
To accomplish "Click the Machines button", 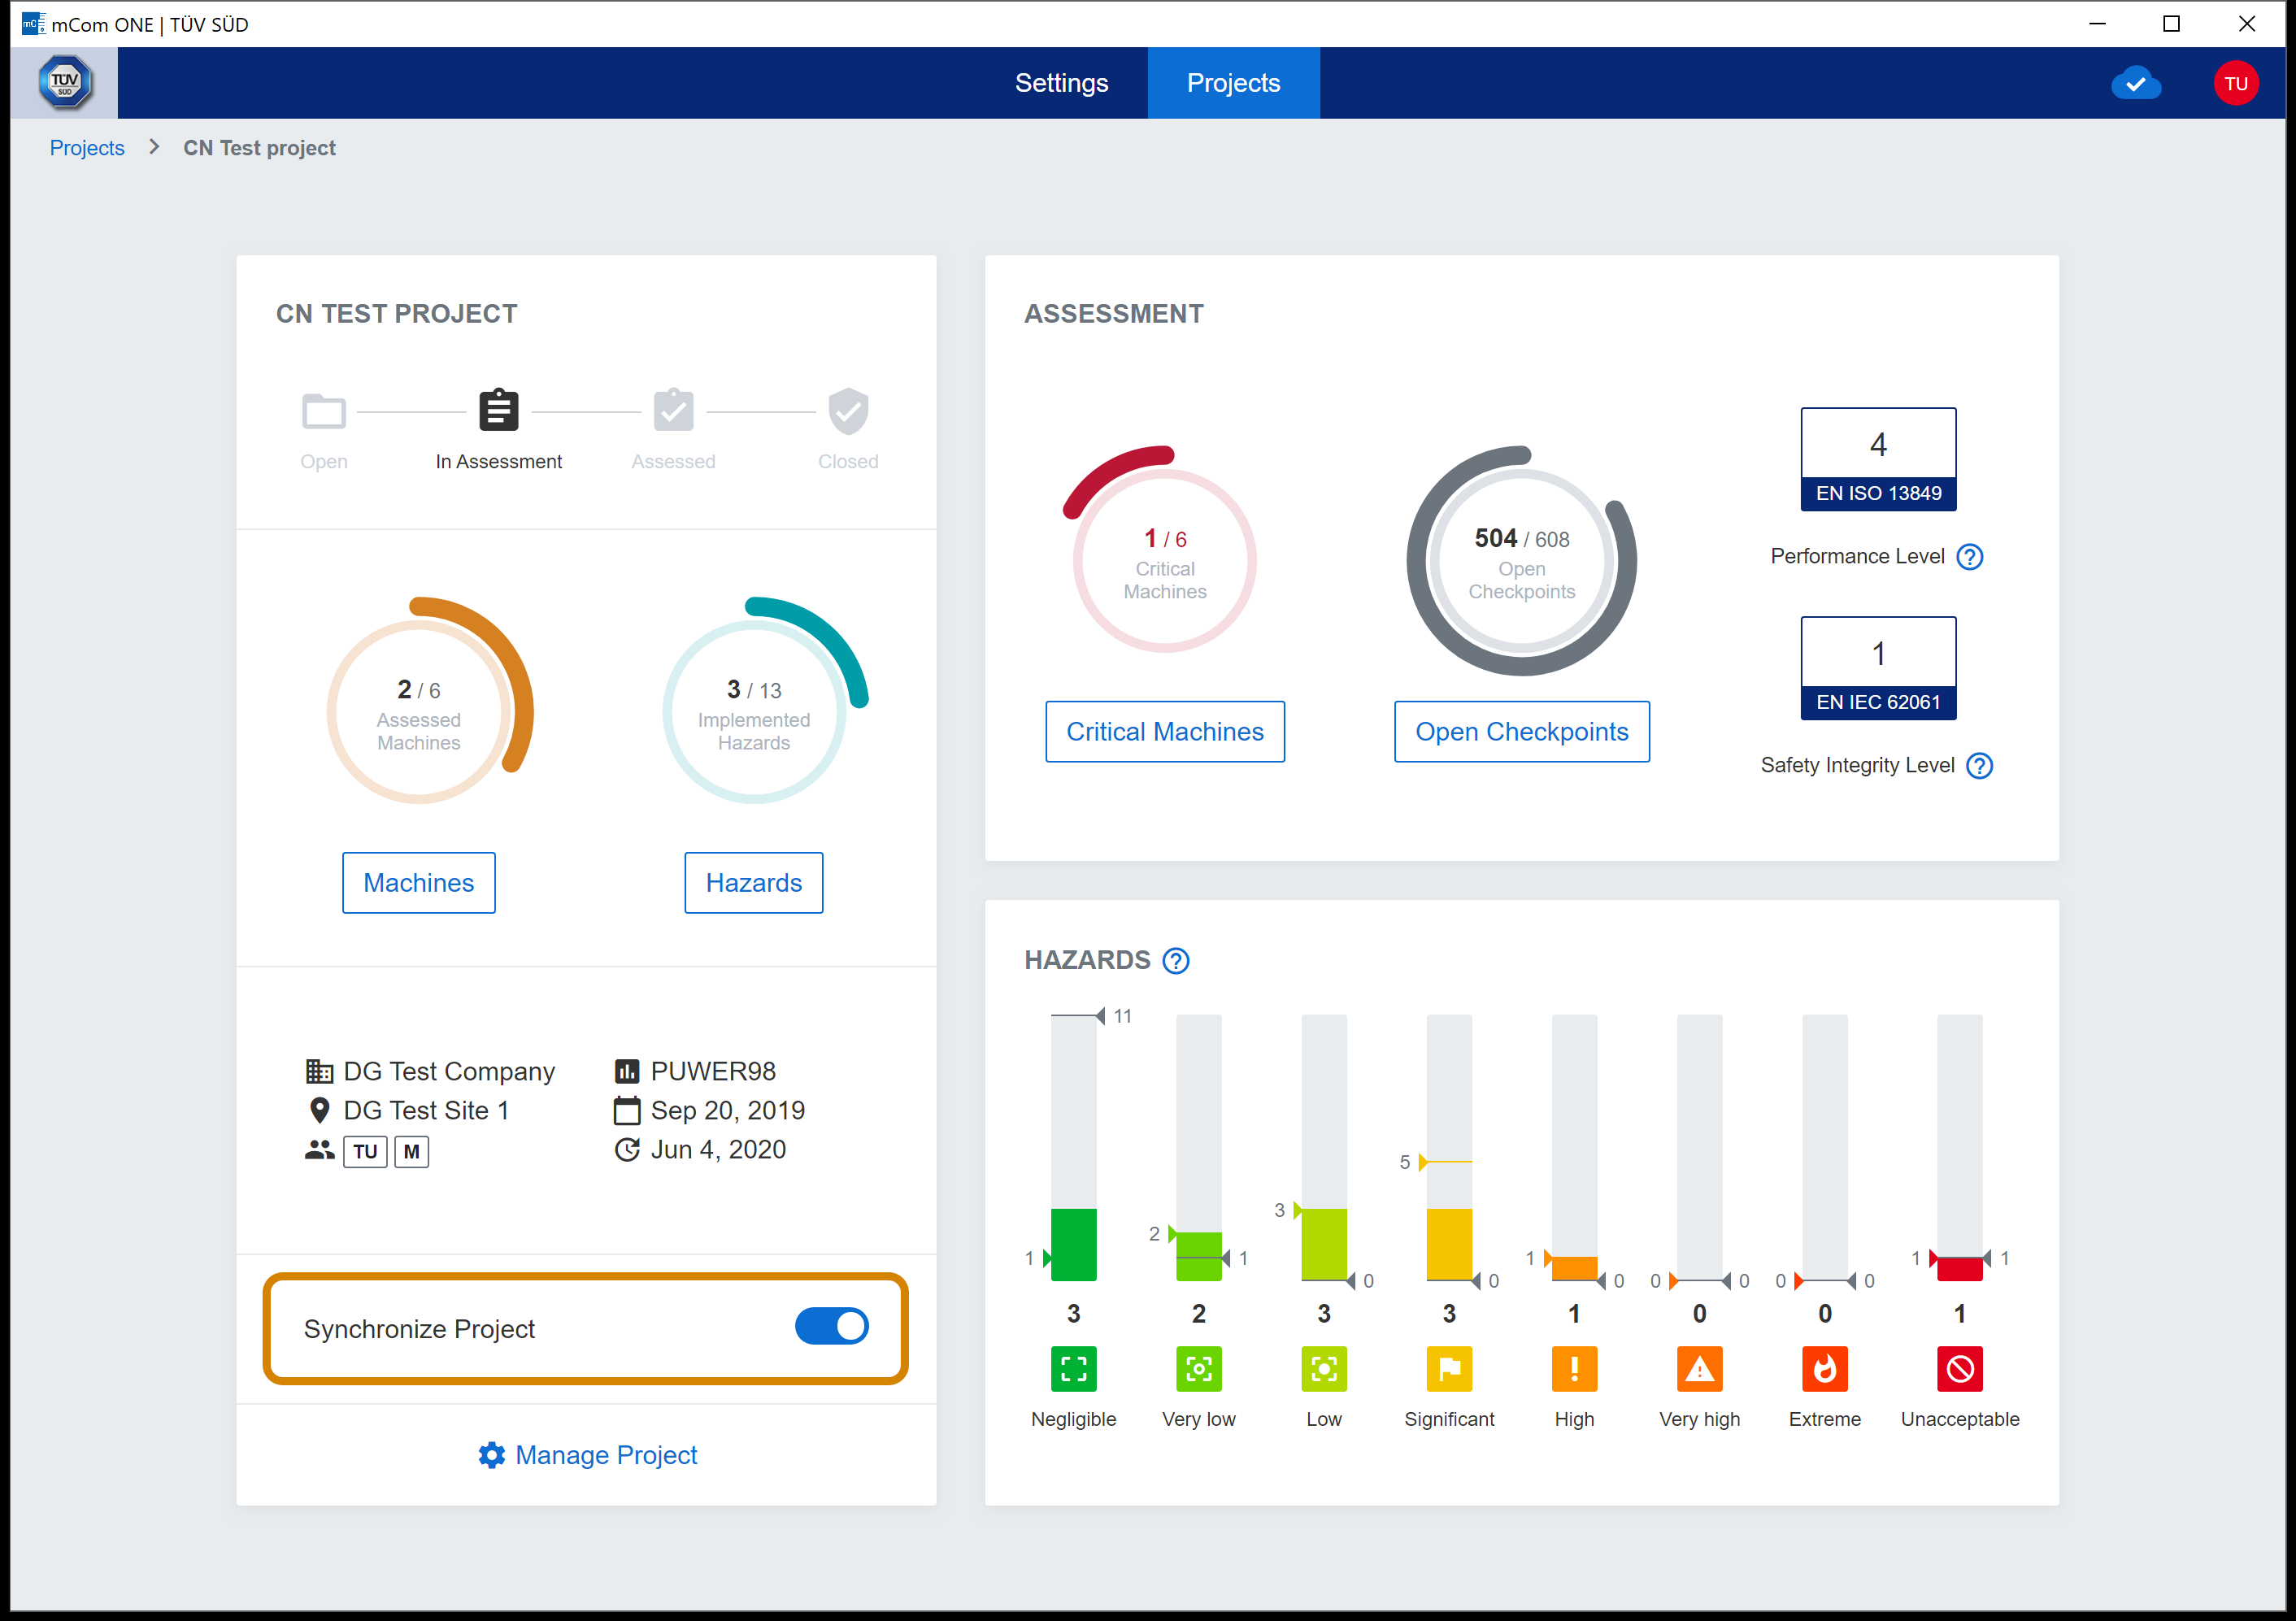I will (x=418, y=883).
